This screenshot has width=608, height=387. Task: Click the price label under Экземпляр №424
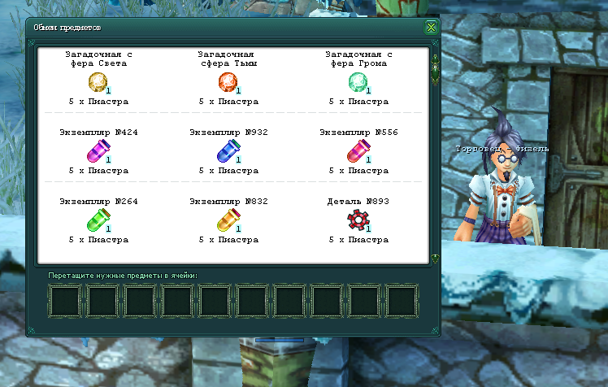coord(98,171)
